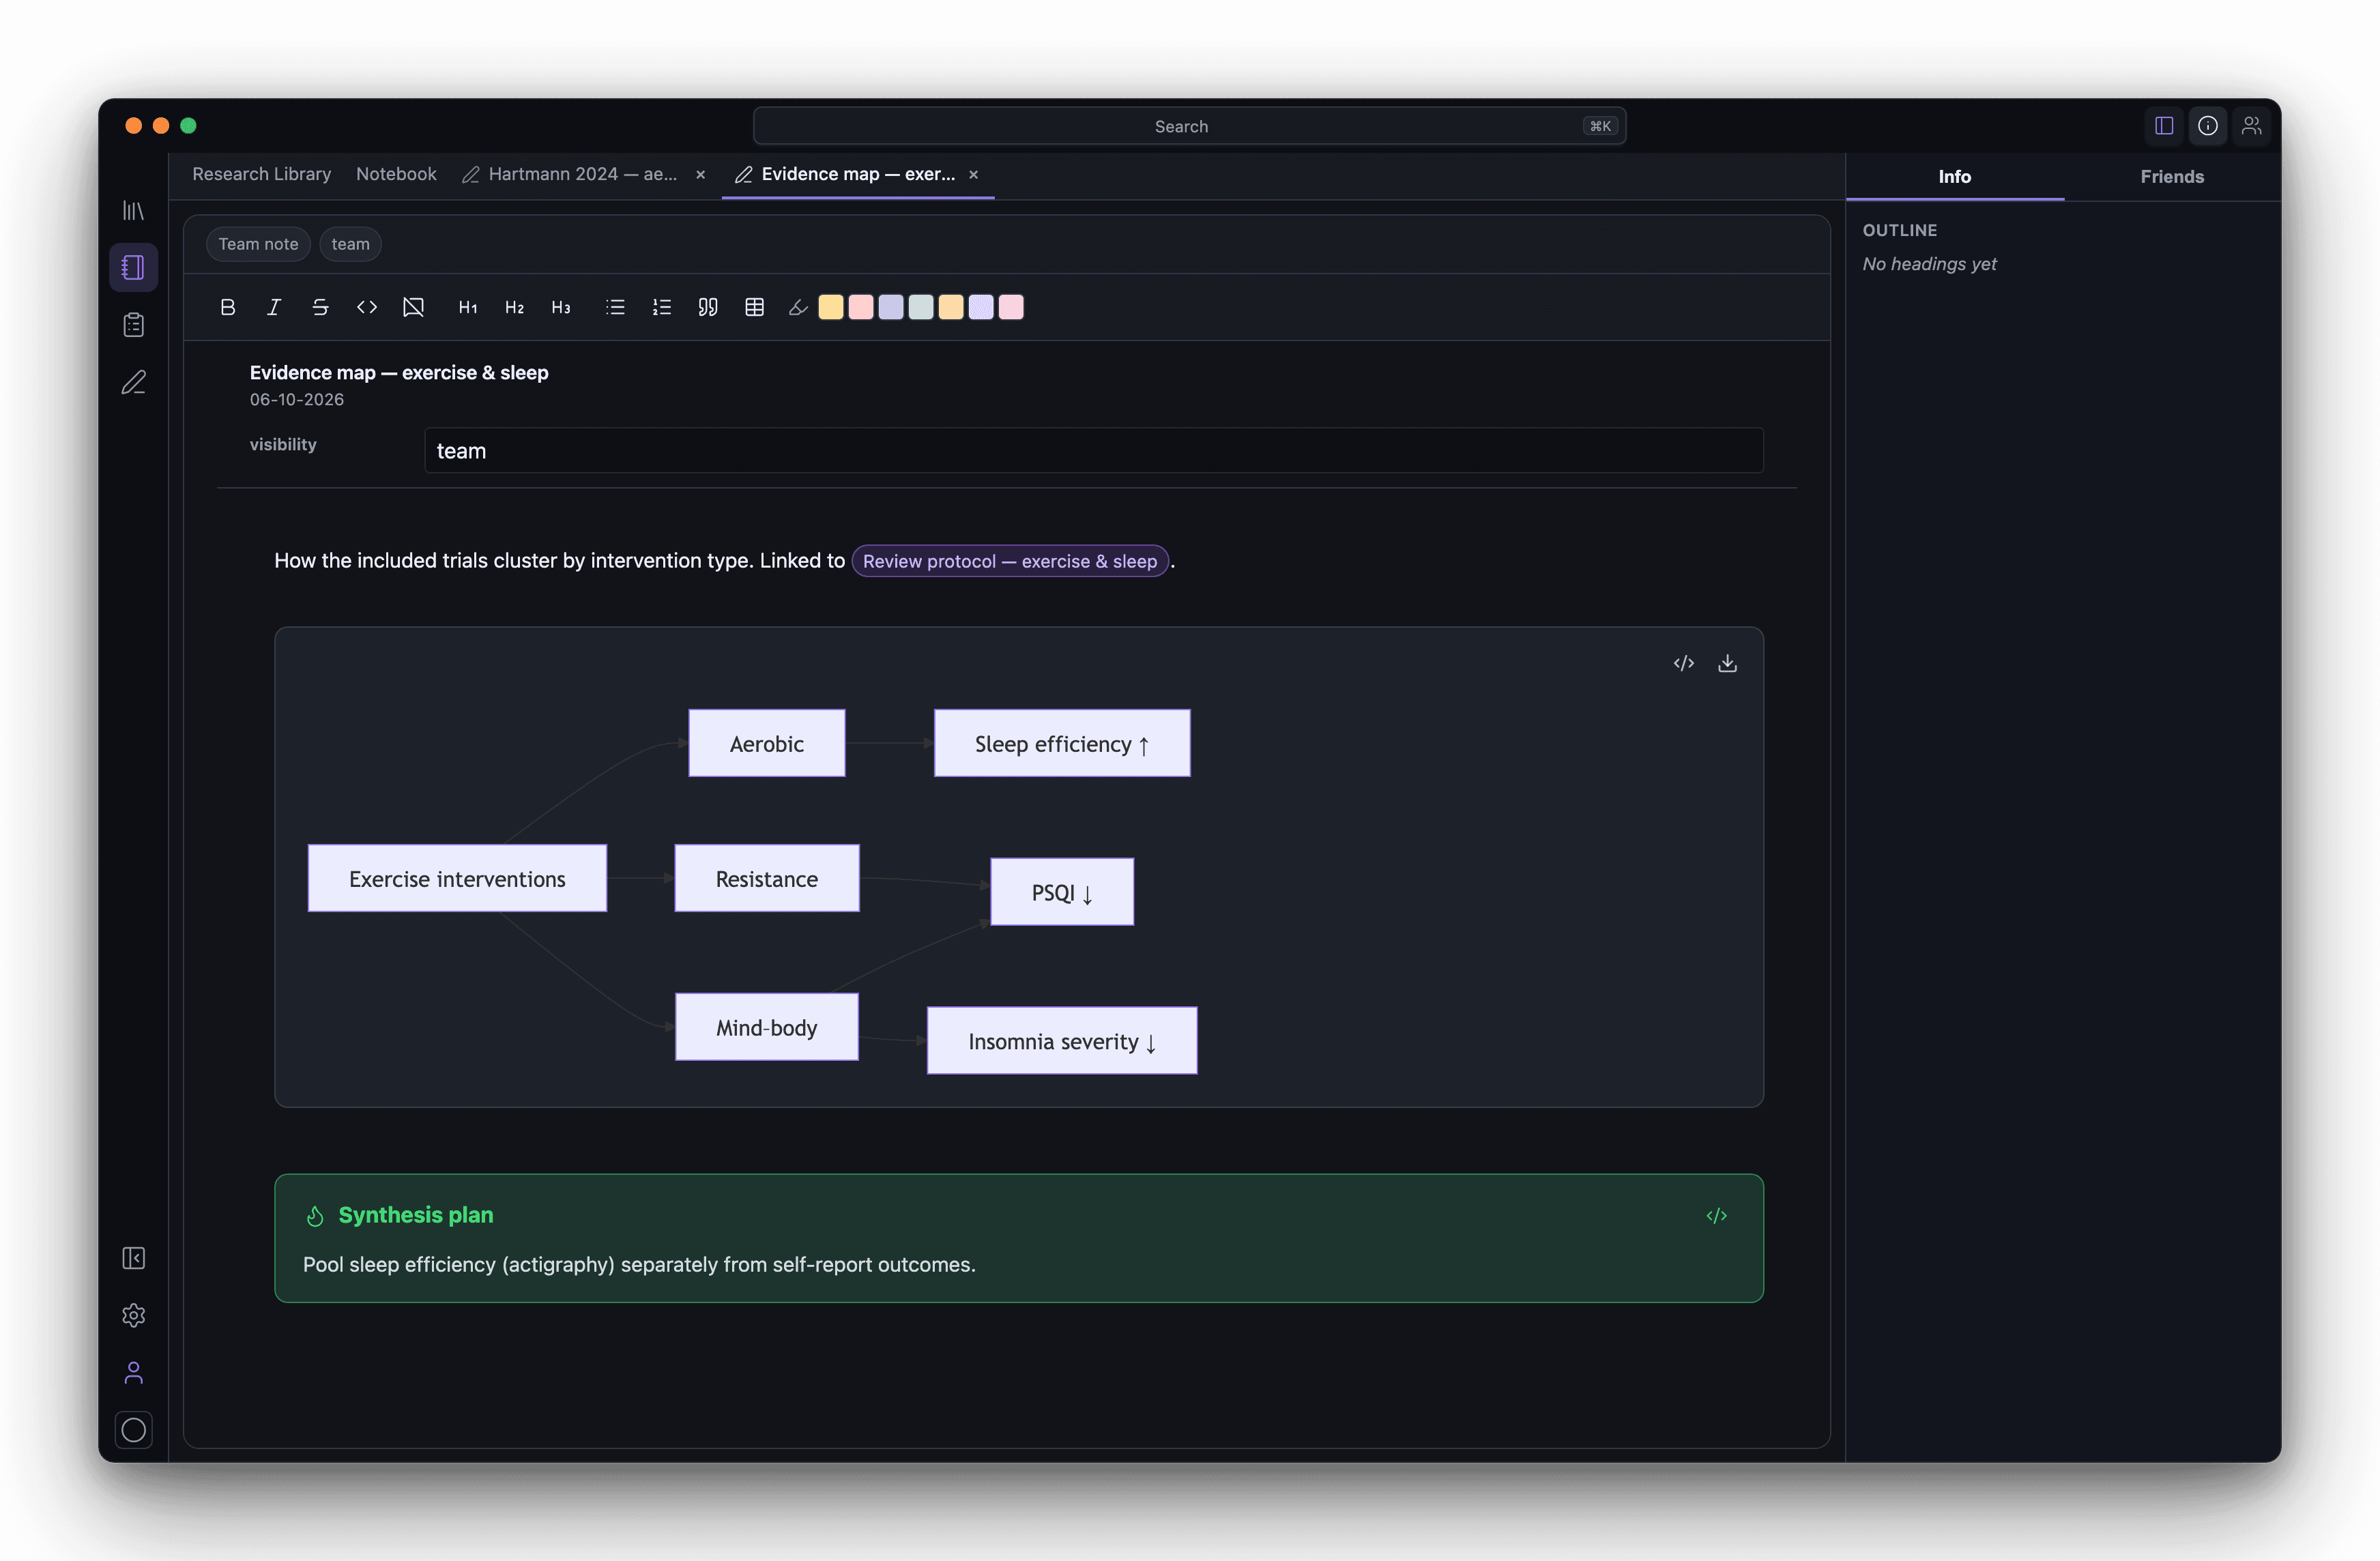Click the circle icon at the sidebar bottom
The height and width of the screenshot is (1561, 2380).
pyautogui.click(x=133, y=1430)
